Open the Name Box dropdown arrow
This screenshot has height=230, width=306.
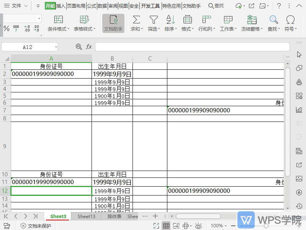56,47
